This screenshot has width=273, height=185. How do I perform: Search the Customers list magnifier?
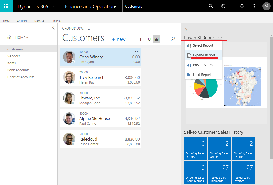[x=173, y=39]
